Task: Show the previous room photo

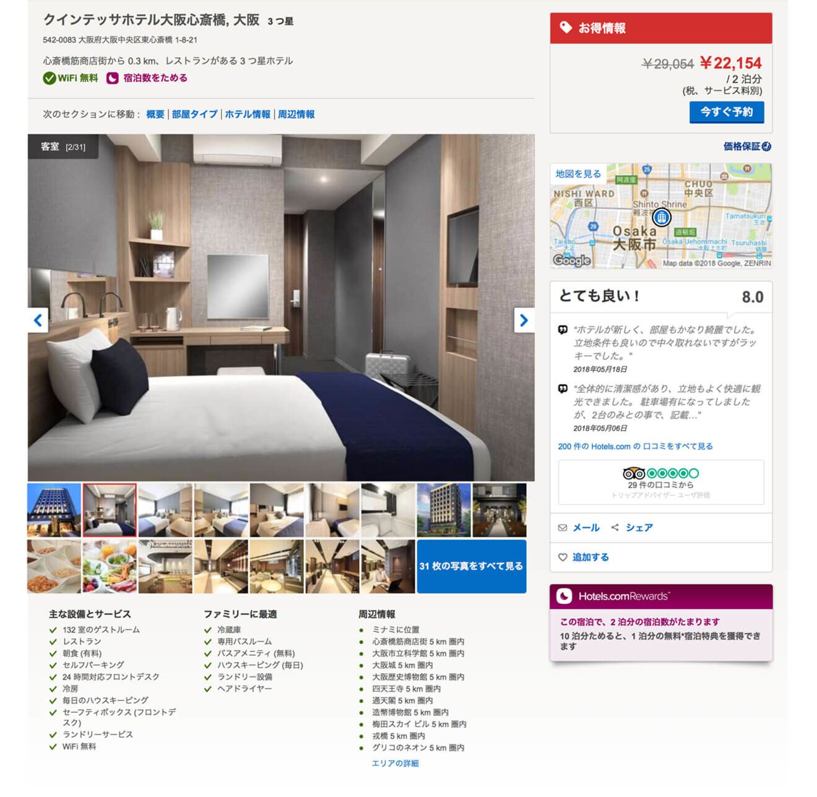Action: [38, 321]
